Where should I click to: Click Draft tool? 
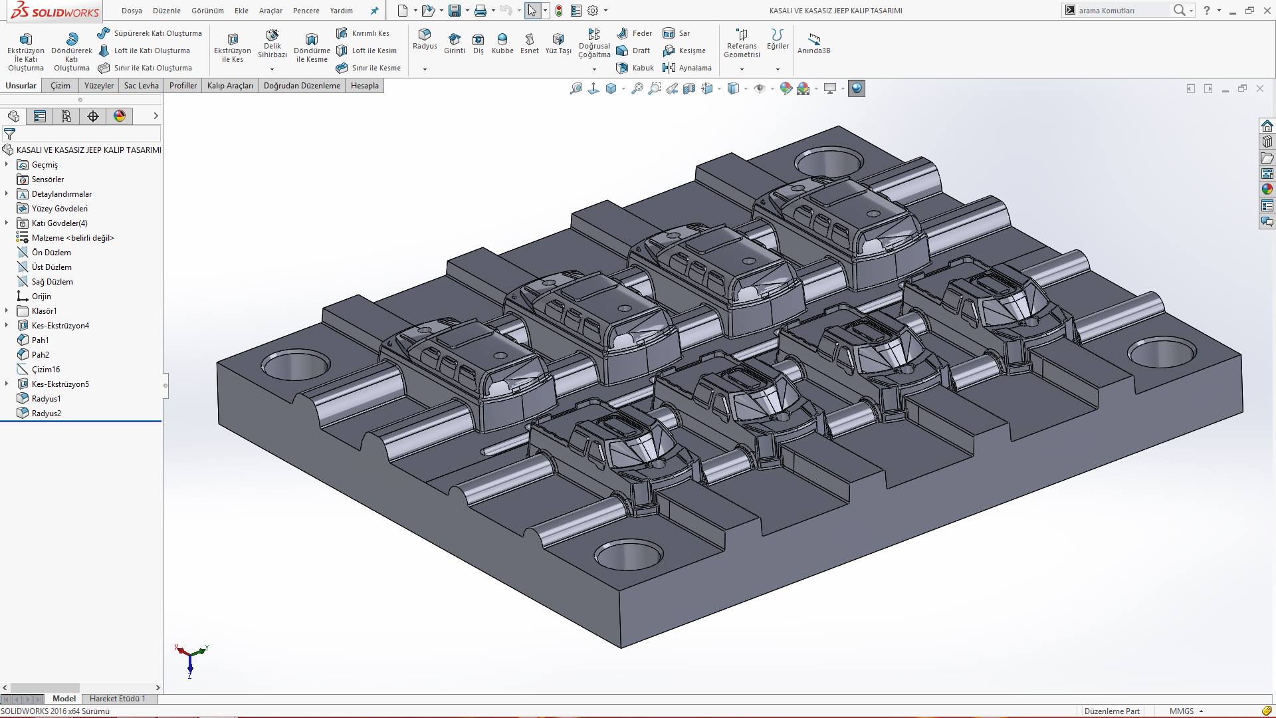click(633, 51)
